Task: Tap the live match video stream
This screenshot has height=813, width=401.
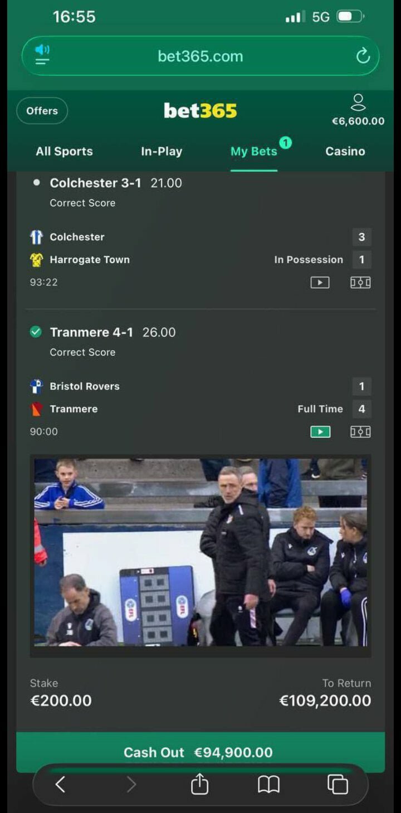Action: pyautogui.click(x=200, y=552)
